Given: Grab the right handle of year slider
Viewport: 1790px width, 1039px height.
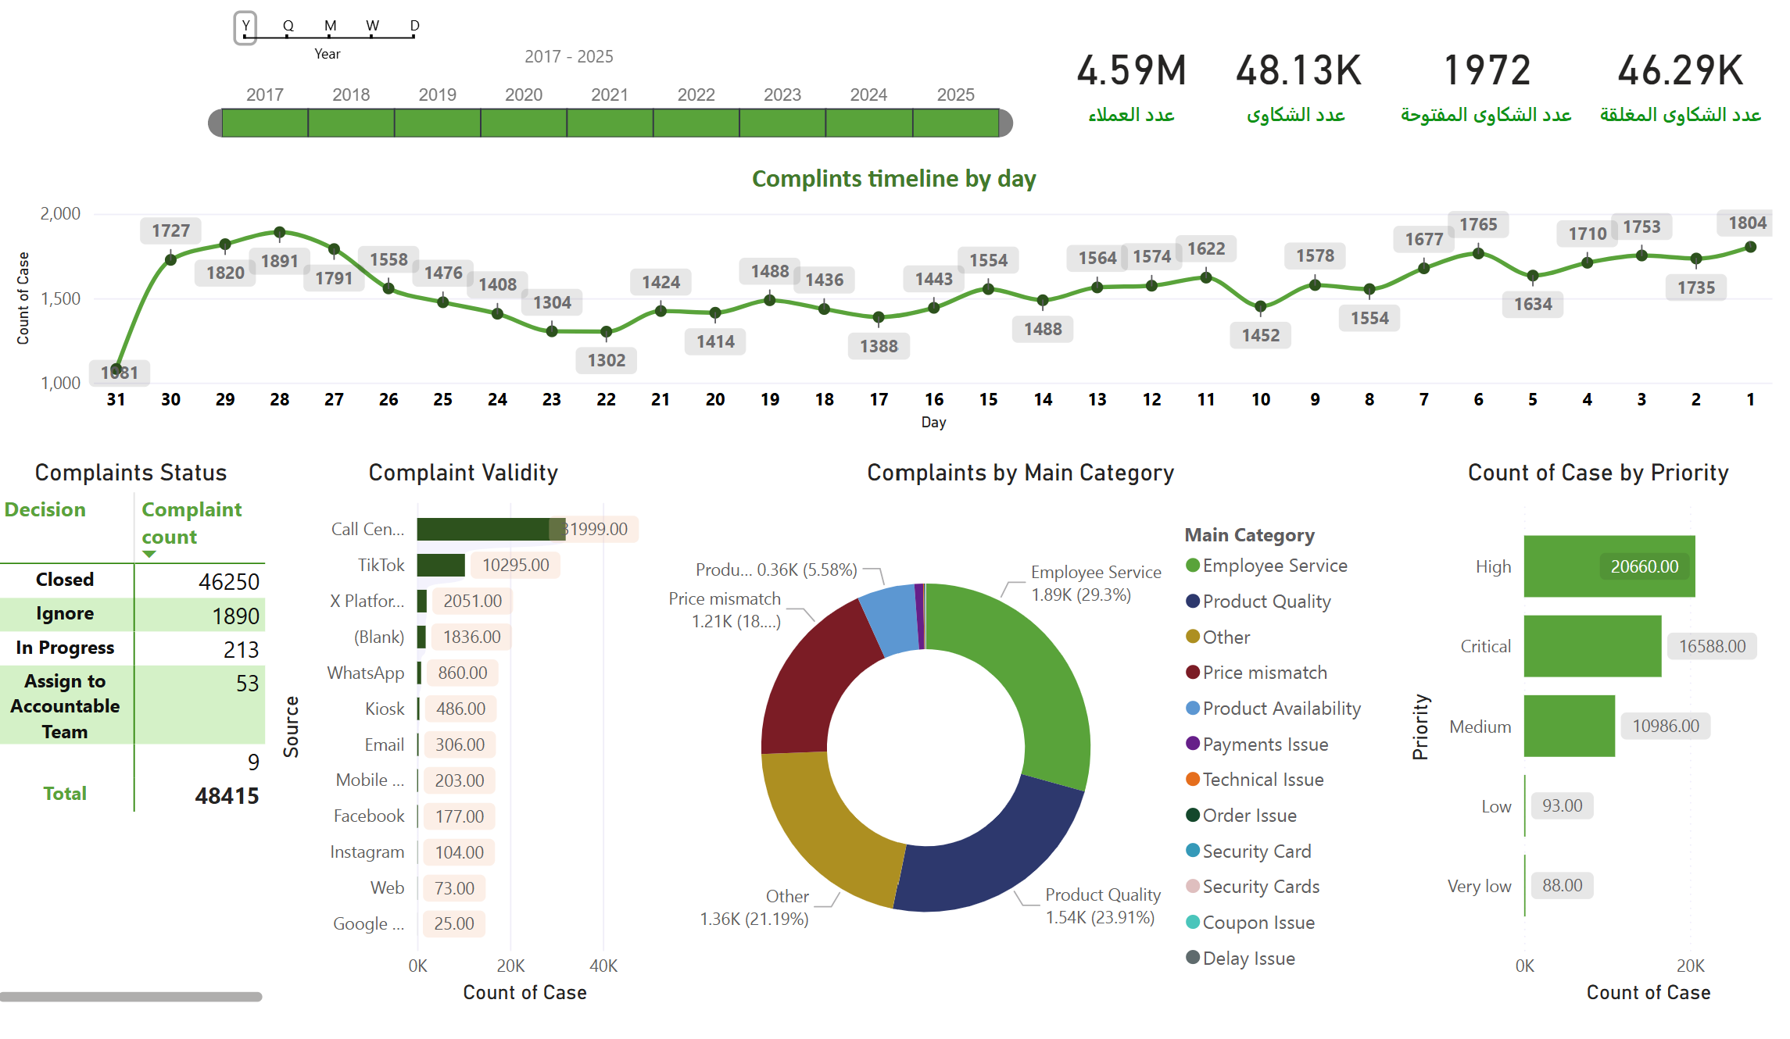Looking at the screenshot, I should (x=1006, y=123).
